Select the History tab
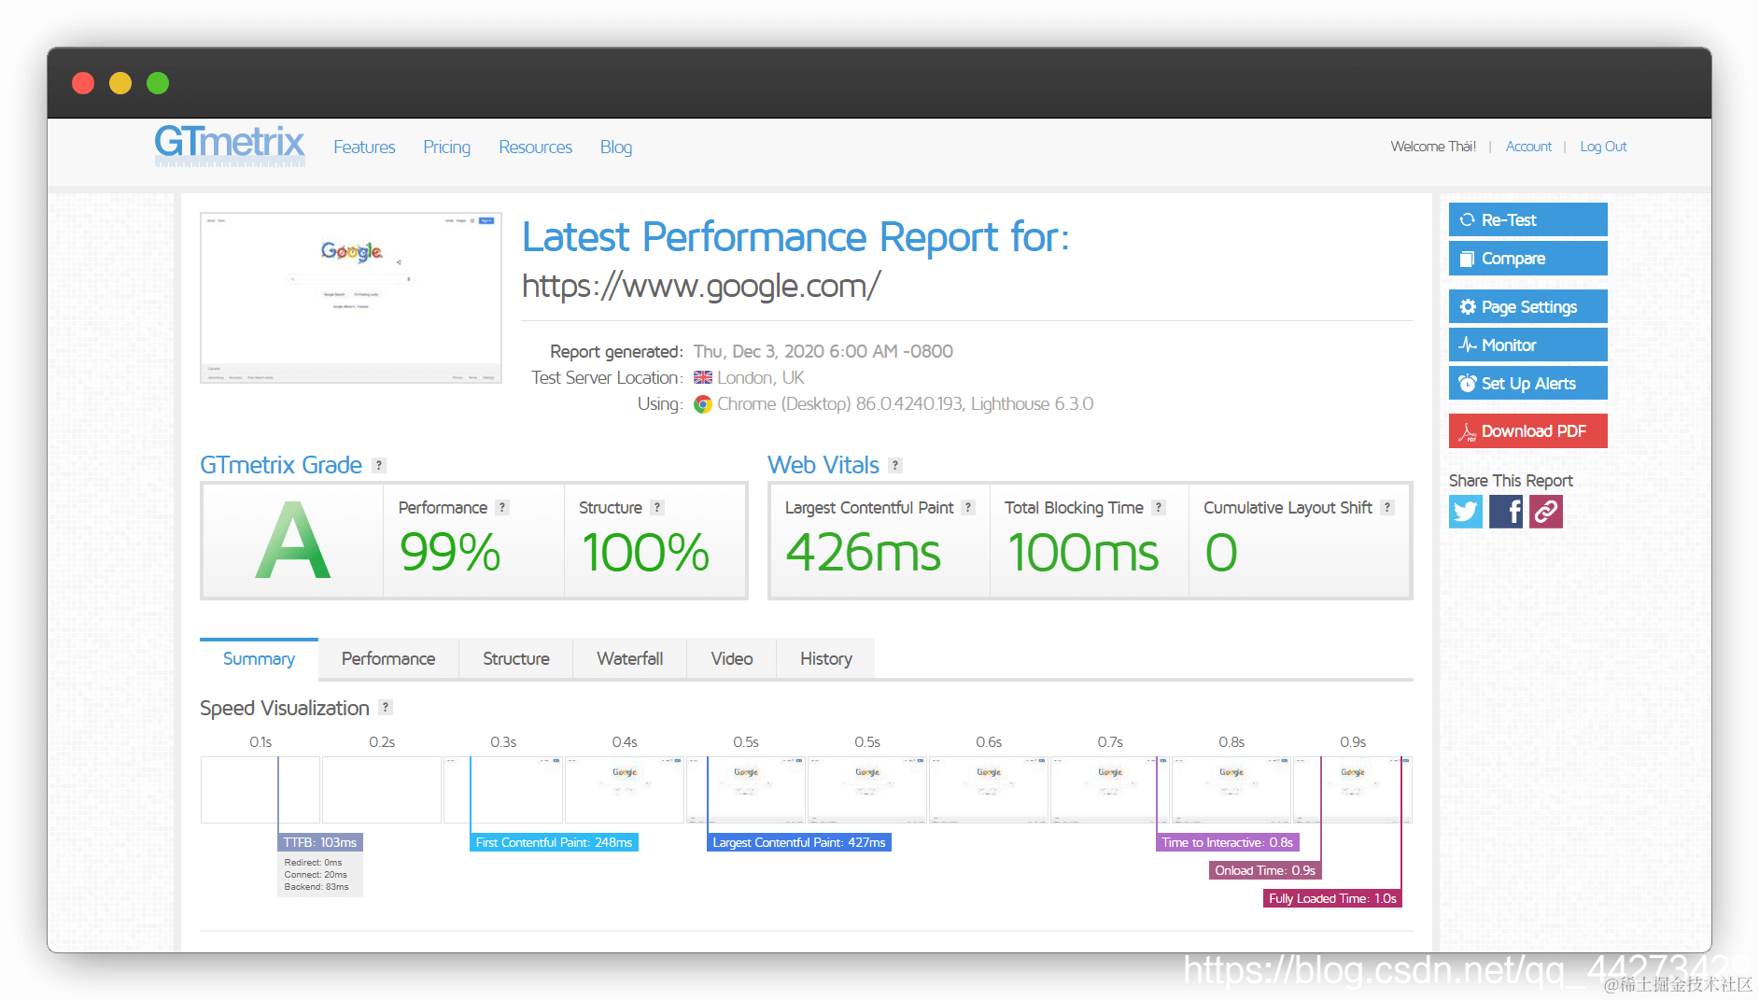Screen dimensions: 1759x1000 825,658
